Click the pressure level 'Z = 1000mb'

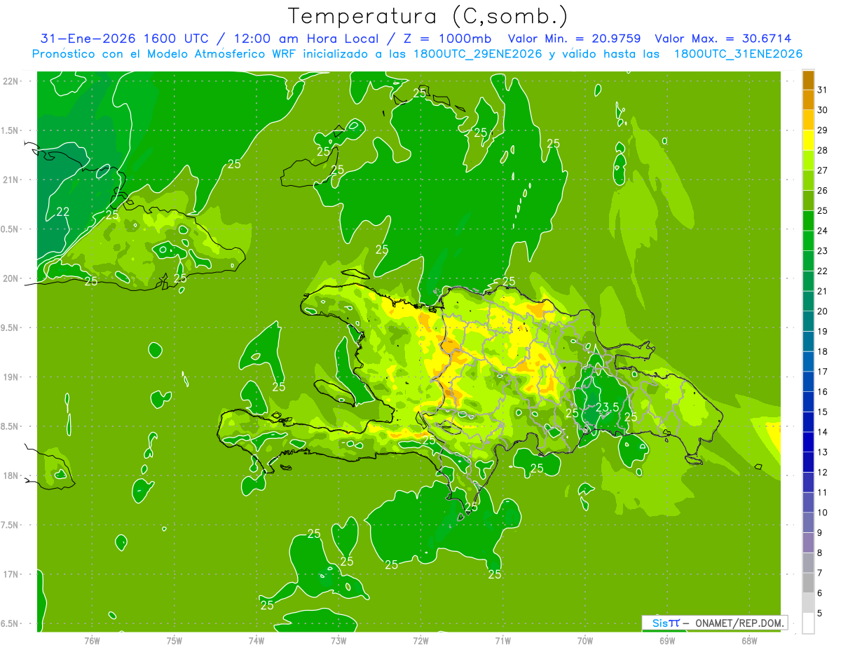coord(445,39)
